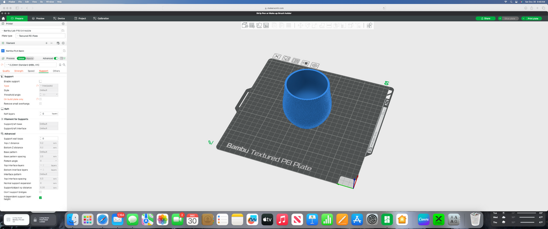Switch to the Project tab
The image size is (548, 229).
click(80, 18)
